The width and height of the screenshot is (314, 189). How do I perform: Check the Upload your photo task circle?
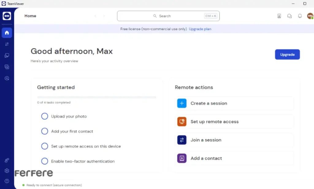[x=45, y=116]
